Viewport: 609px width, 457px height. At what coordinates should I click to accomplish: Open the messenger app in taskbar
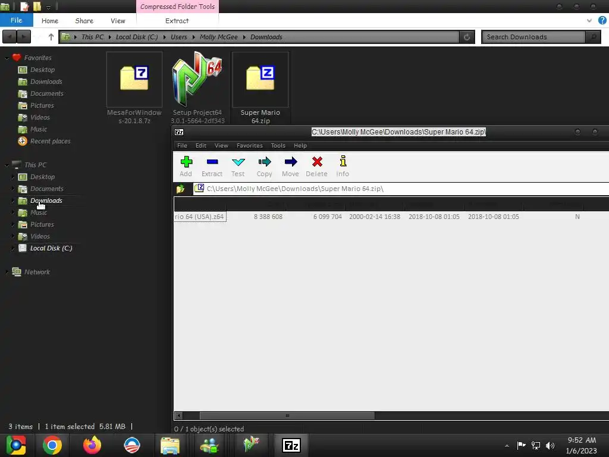click(x=210, y=445)
